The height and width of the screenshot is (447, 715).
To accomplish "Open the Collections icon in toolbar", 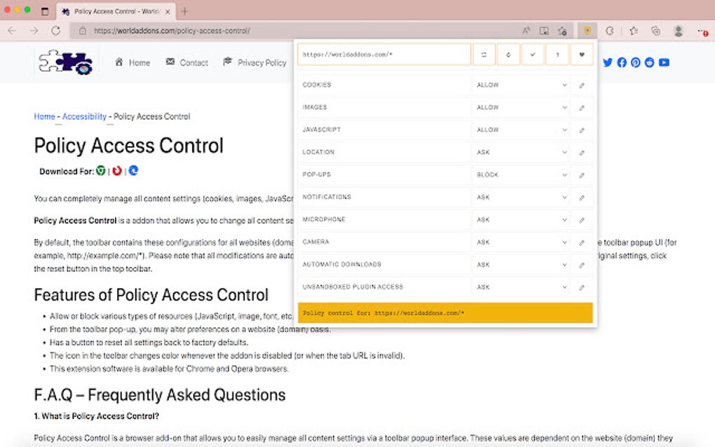I will click(x=655, y=31).
